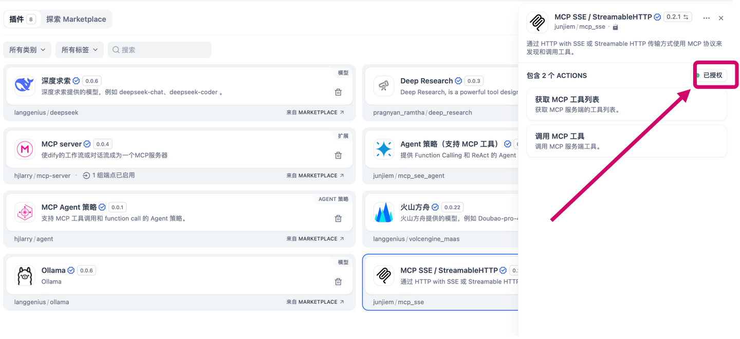
Task: Click the Agent 策略（支持 MCP 工具）icon
Action: [x=383, y=149]
